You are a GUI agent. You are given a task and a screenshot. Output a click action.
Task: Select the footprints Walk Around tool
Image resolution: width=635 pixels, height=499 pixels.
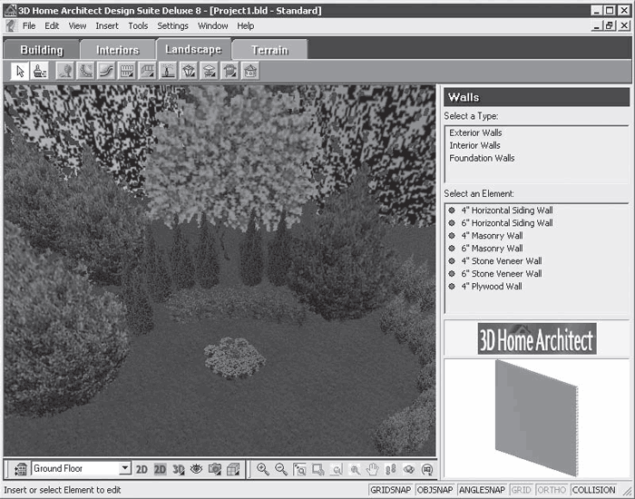pyautogui.click(x=391, y=469)
